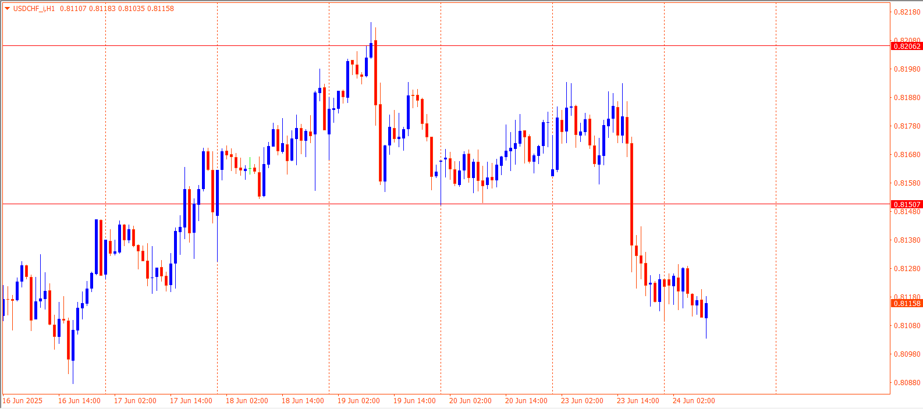Click the red 0.82062 price tag
Screen dimensions: 923x409
pyautogui.click(x=907, y=46)
